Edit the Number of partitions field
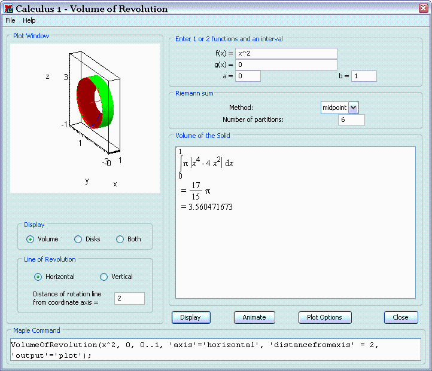 [351, 119]
